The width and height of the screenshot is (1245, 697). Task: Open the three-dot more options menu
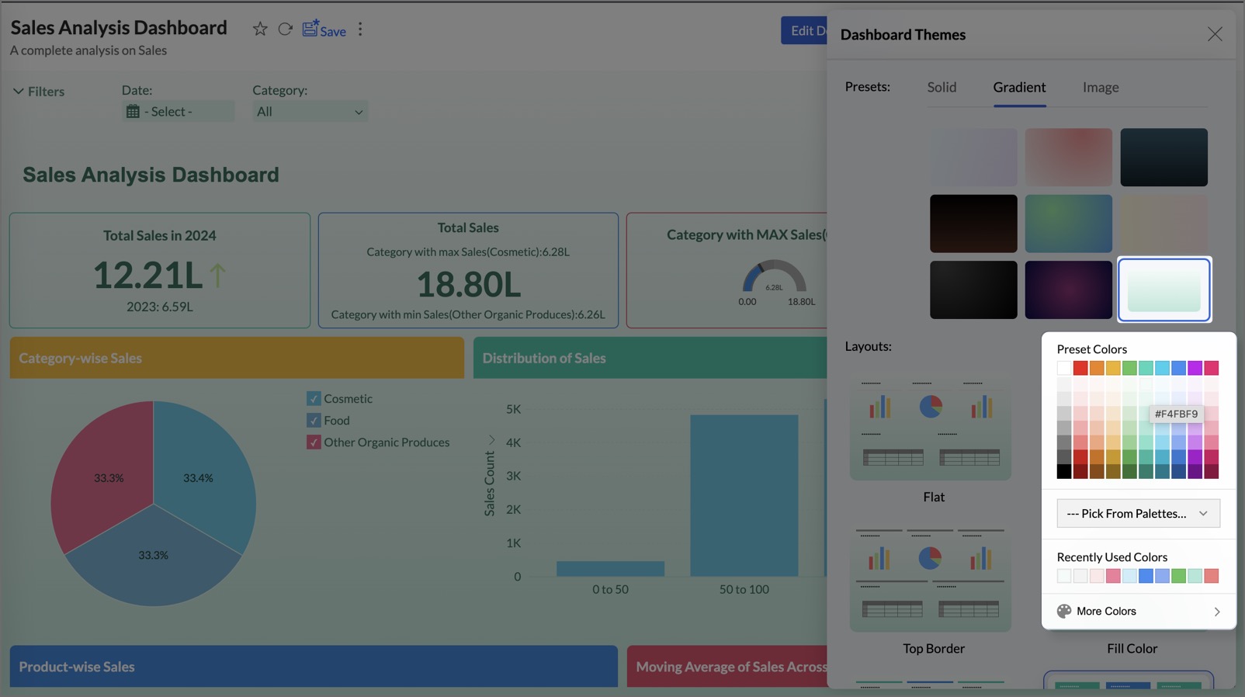pyautogui.click(x=360, y=29)
